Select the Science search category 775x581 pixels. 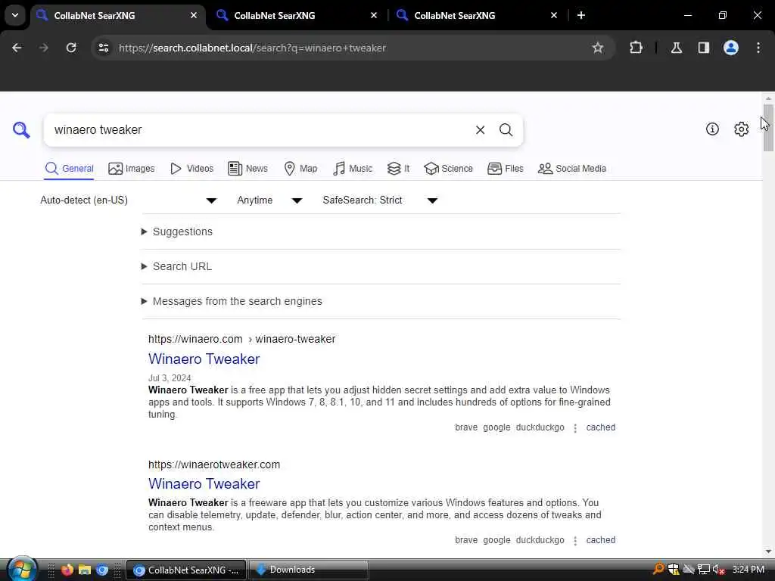(448, 169)
